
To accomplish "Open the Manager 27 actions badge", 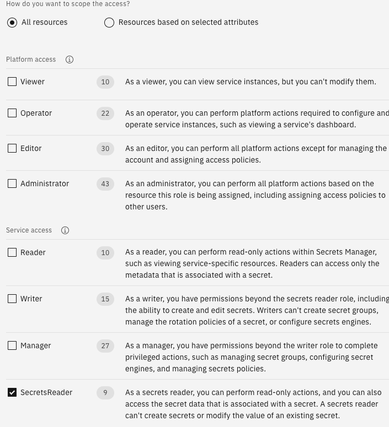I will click(x=105, y=346).
